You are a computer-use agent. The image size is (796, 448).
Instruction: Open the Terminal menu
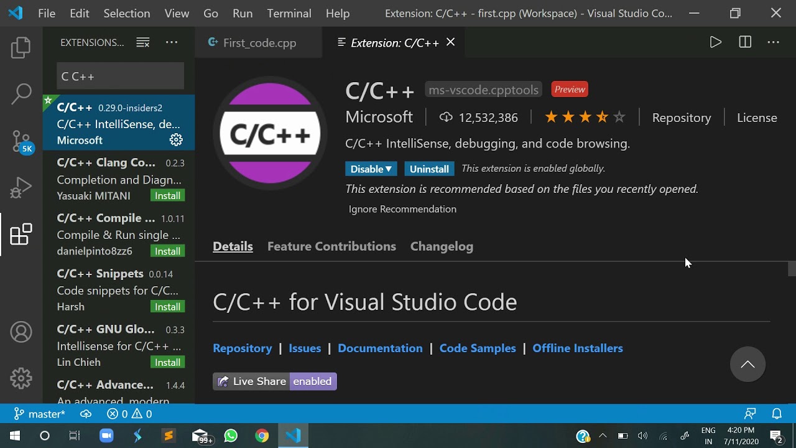[x=289, y=13]
